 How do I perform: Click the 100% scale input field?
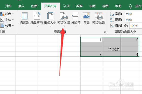tap(136, 26)
